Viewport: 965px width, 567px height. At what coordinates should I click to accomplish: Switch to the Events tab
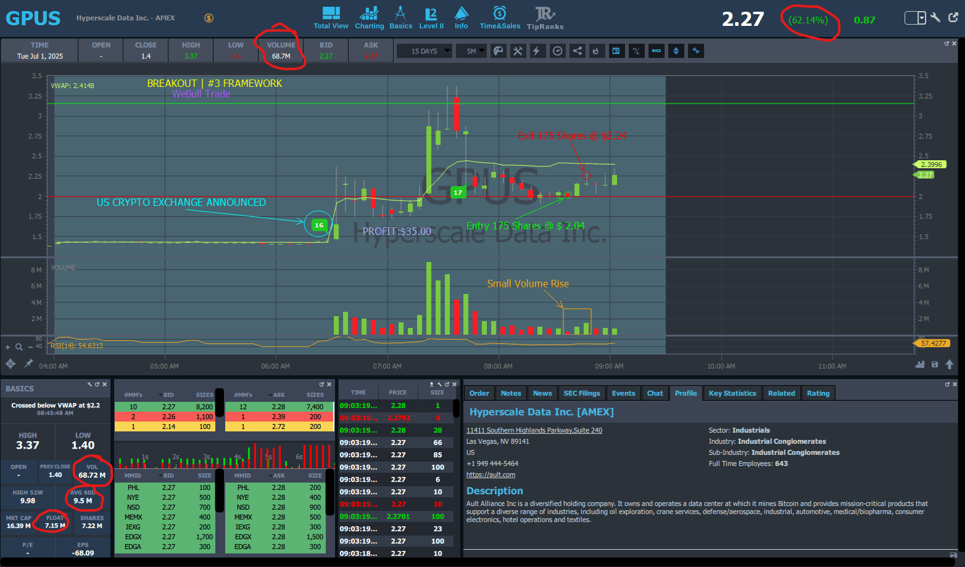[623, 393]
